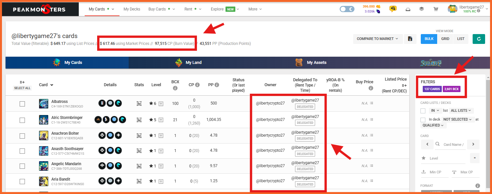Check the Albatross row checkbox
Image resolution: width=492 pixels, height=194 pixels.
[22, 104]
